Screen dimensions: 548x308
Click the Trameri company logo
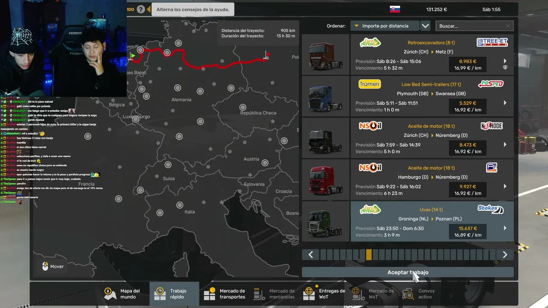[x=369, y=84]
